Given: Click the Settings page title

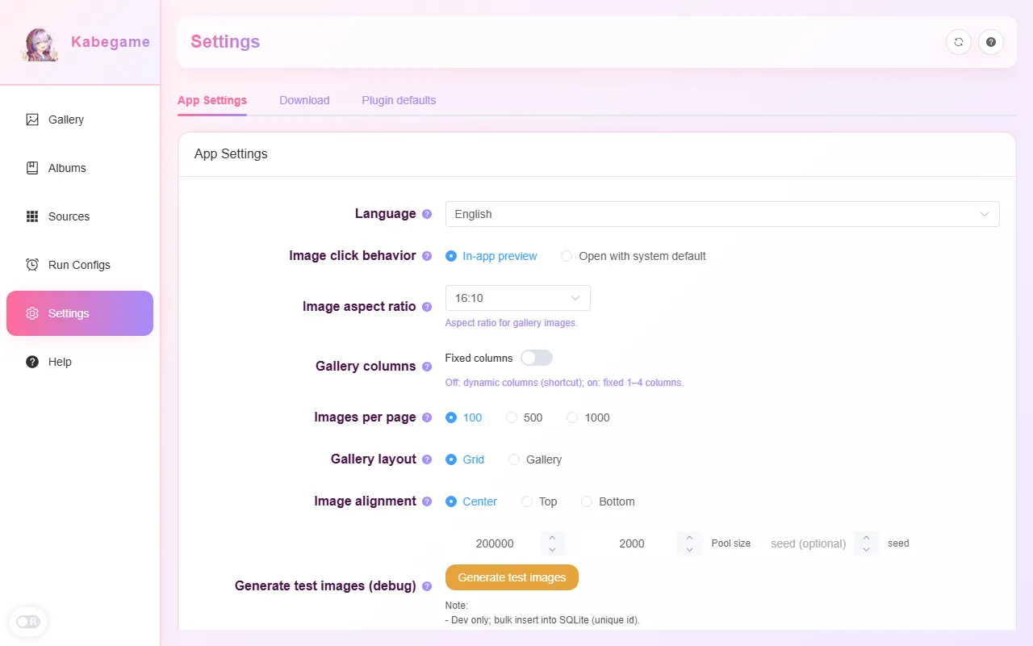Looking at the screenshot, I should pos(225,42).
